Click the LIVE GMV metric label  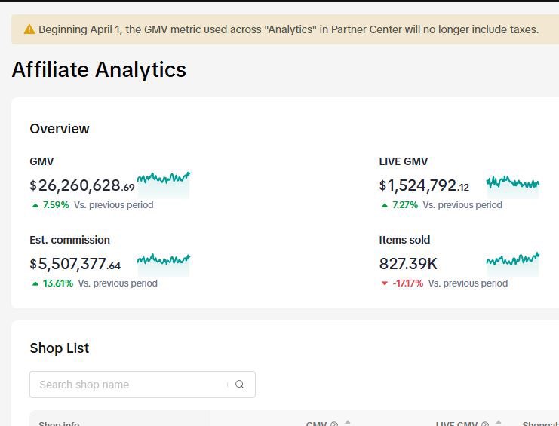point(403,161)
